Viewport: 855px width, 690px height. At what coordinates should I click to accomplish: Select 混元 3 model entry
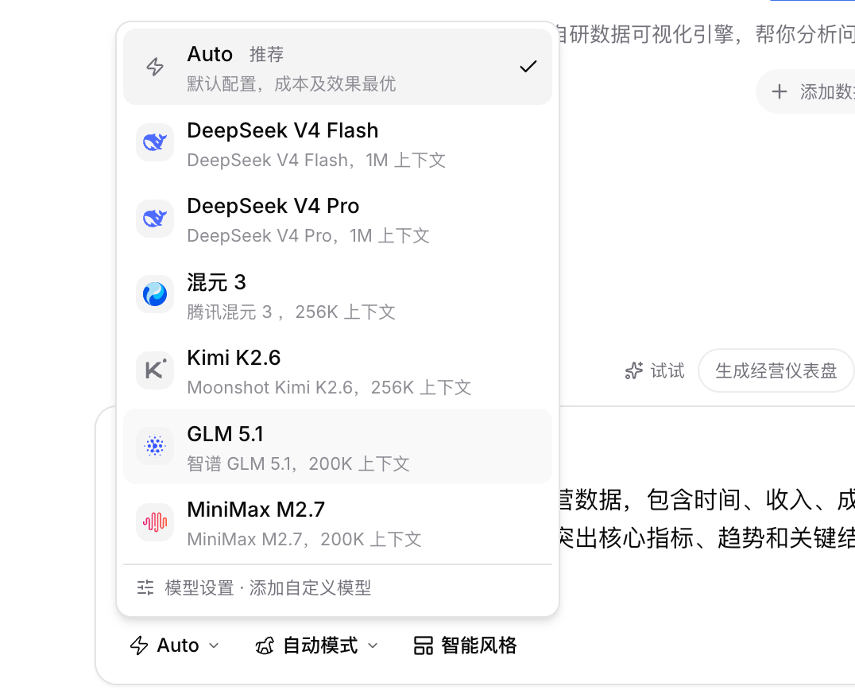pos(338,294)
